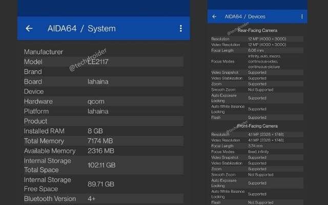Select rear camera 'Focus Modes' label
The height and width of the screenshot is (205, 328).
point(223,61)
